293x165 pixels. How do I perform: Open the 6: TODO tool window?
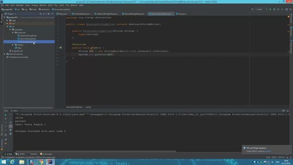pyautogui.click(x=20, y=154)
